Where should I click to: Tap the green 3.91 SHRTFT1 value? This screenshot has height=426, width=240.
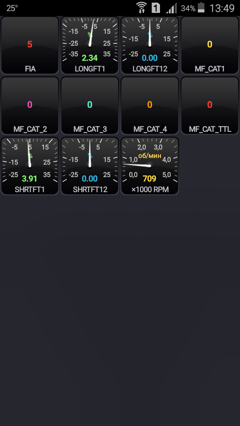point(29,178)
